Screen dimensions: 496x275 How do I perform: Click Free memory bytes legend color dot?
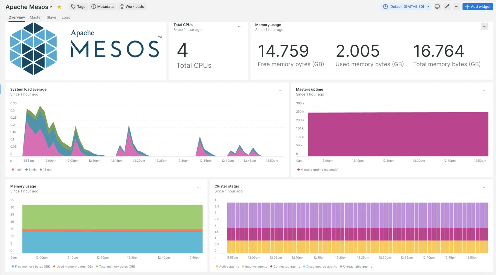tap(13, 267)
